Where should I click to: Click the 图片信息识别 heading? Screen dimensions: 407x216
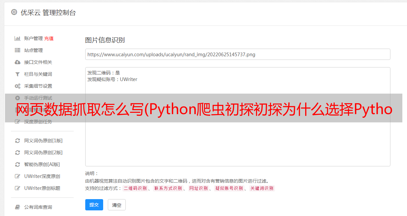105,40
